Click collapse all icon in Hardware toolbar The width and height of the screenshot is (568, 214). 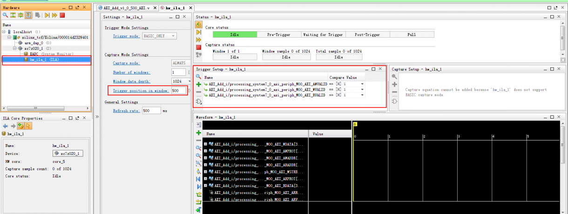(13, 15)
